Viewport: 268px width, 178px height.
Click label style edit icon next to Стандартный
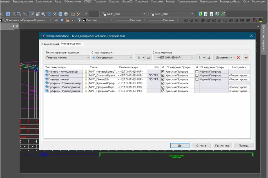tap(138, 58)
